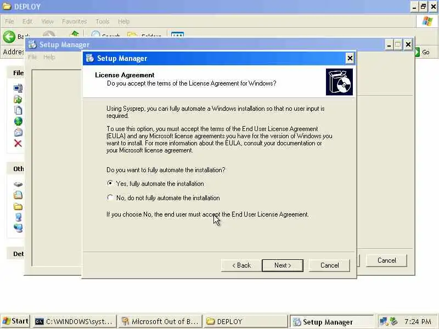Go to the previous wizard page with Back
Screen dimensions: 439x329
tap(241, 265)
